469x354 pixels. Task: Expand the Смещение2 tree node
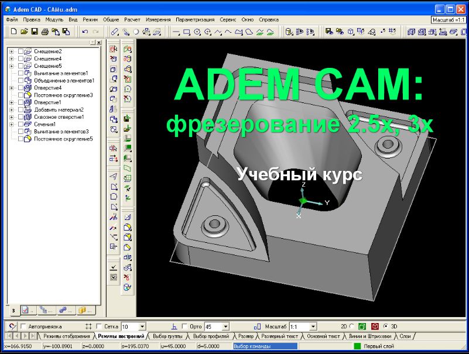(12, 51)
